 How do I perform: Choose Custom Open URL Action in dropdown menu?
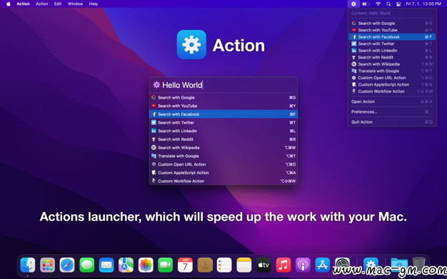pyautogui.click(x=392, y=78)
